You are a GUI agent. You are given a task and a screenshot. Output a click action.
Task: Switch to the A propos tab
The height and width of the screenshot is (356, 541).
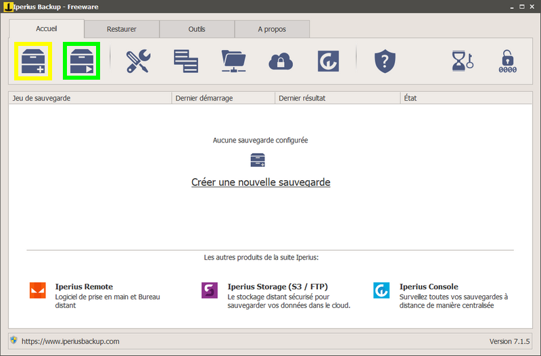pyautogui.click(x=272, y=29)
